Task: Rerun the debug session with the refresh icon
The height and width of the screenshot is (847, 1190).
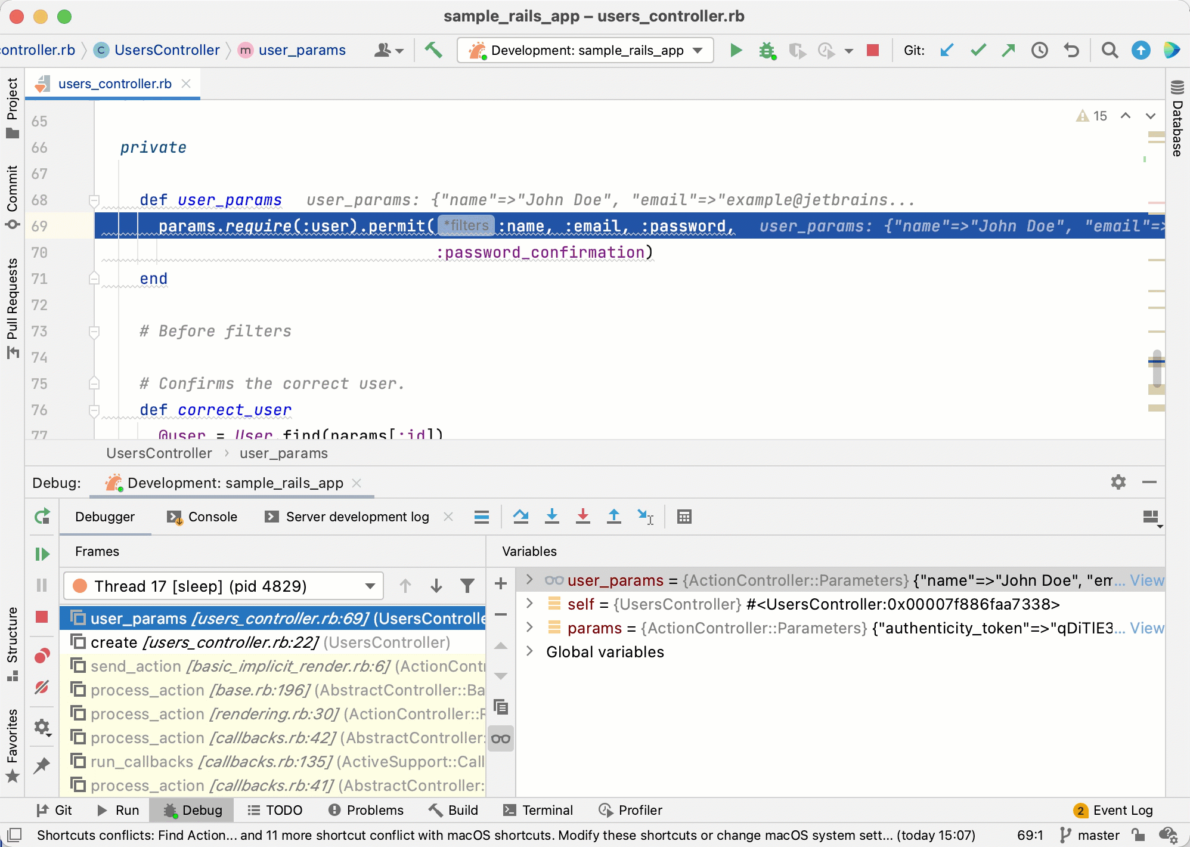Action: 42,517
